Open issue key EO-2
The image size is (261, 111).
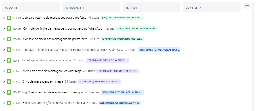click(16, 71)
